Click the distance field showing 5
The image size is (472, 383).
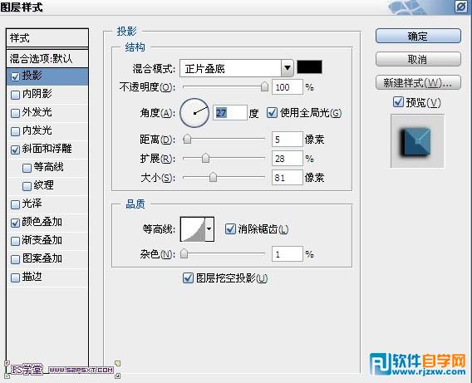(288, 139)
